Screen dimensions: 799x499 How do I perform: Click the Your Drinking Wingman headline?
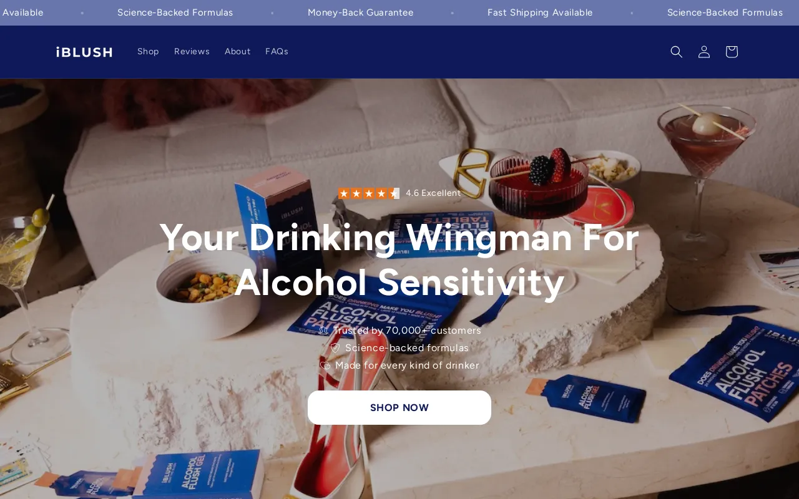point(399,259)
